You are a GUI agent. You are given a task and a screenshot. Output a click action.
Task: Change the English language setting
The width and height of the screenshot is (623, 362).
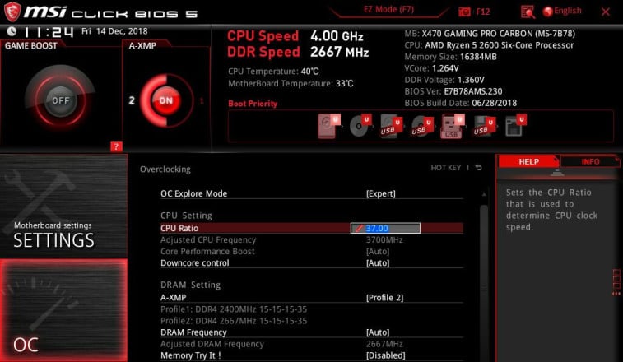[x=562, y=11]
